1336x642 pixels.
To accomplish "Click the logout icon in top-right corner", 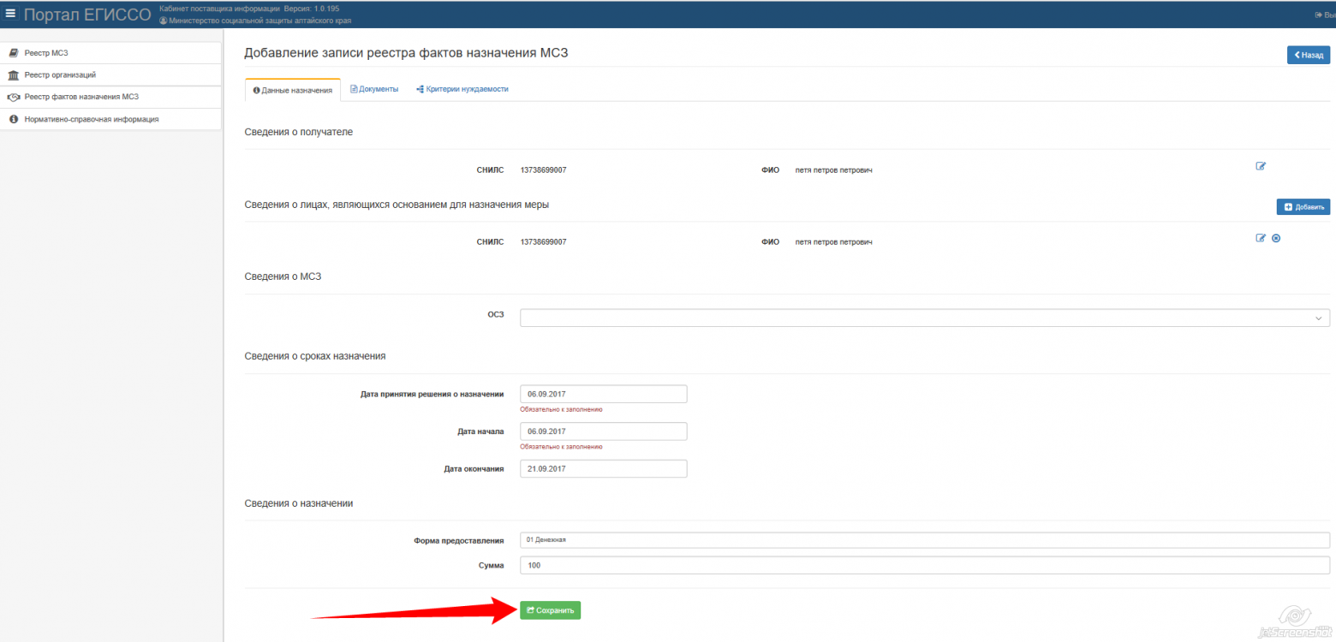I will point(1320,15).
